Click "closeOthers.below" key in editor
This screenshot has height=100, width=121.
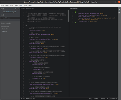[x=36, y=53]
